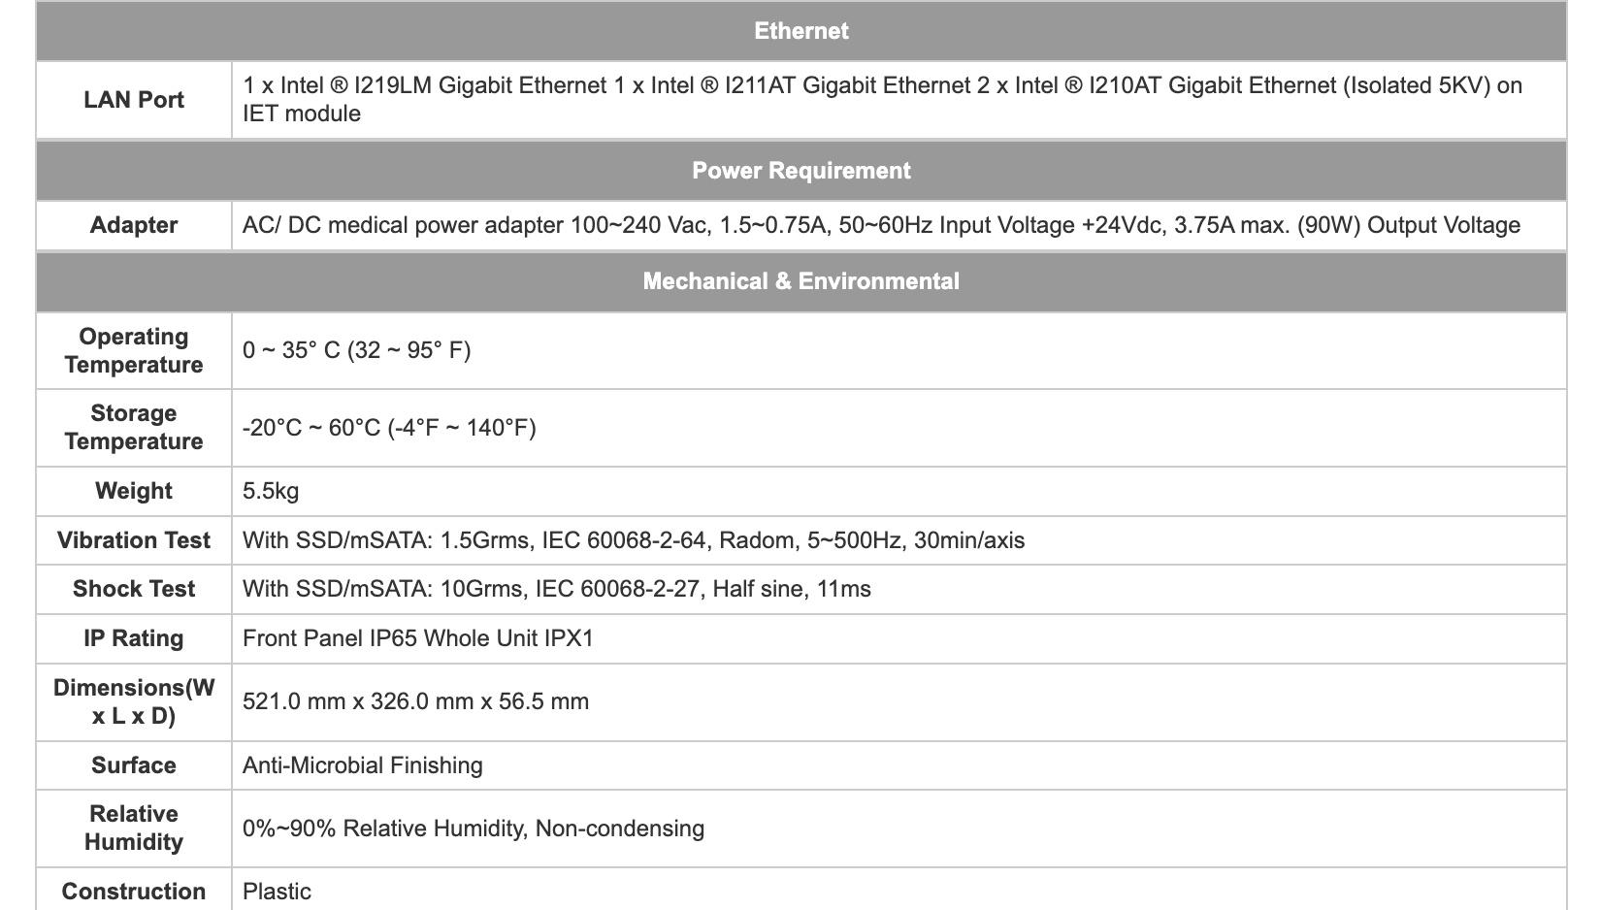Click Anti-Microbial Finishing text
Image resolution: width=1601 pixels, height=910 pixels.
pos(363,765)
